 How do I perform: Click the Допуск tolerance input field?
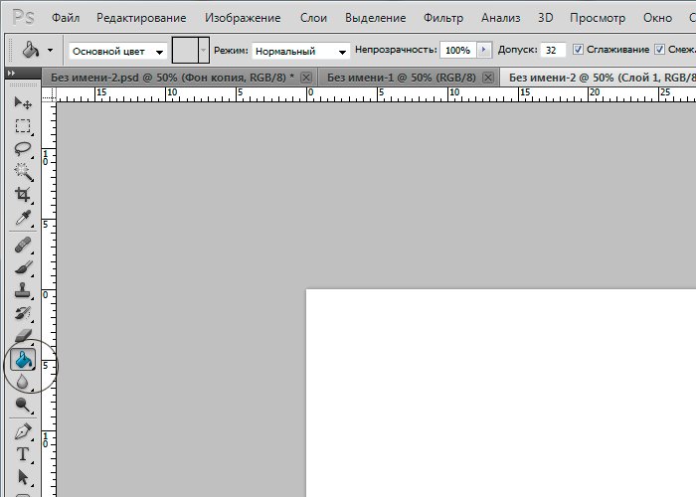pos(554,50)
